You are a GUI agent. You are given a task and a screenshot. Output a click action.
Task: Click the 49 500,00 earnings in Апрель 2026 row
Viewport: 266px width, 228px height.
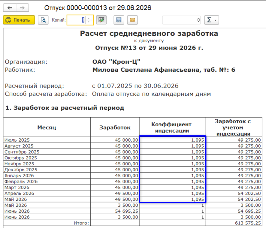point(115,193)
